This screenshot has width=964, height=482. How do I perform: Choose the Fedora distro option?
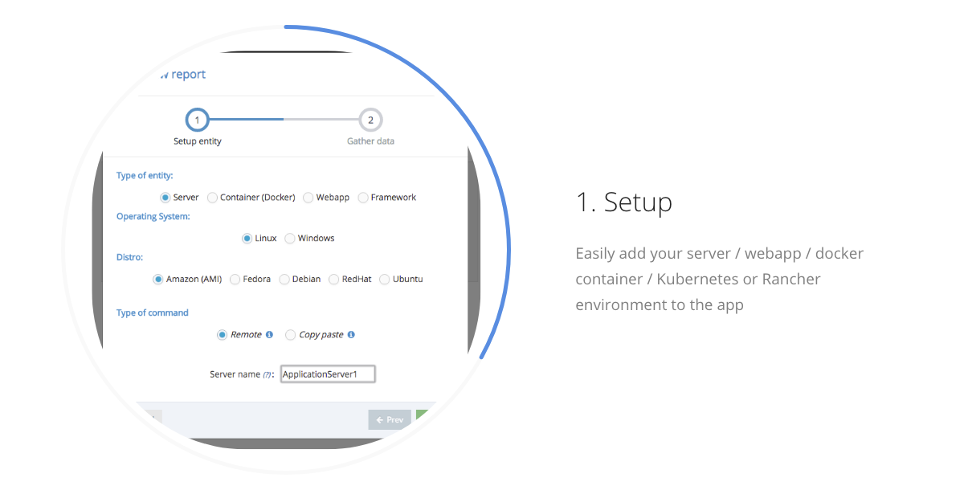[x=234, y=279]
